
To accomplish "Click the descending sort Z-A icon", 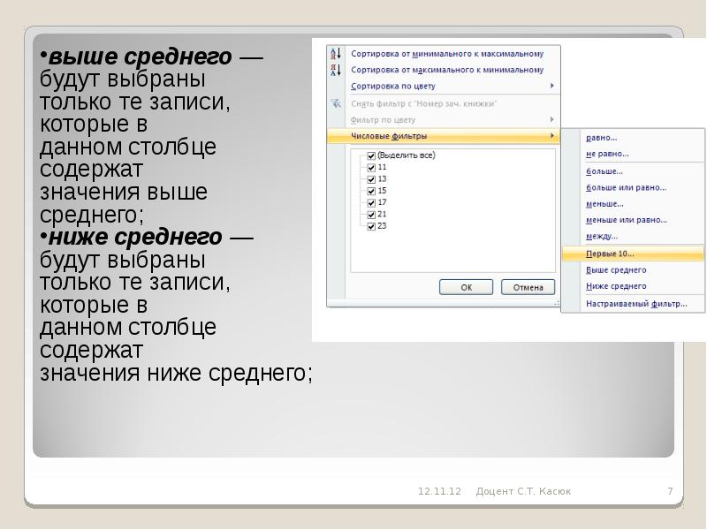I will (x=335, y=69).
